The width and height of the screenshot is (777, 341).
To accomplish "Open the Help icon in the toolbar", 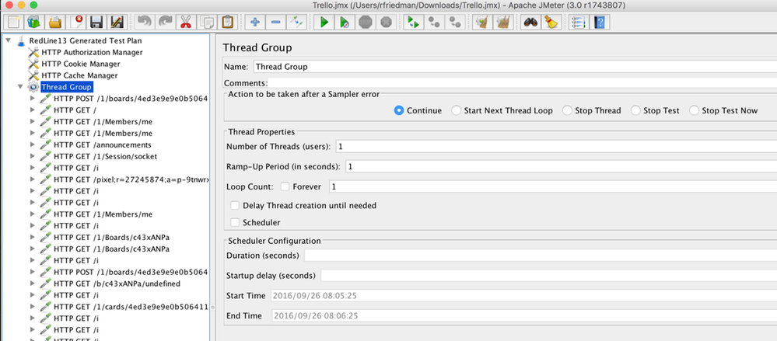I will point(599,23).
